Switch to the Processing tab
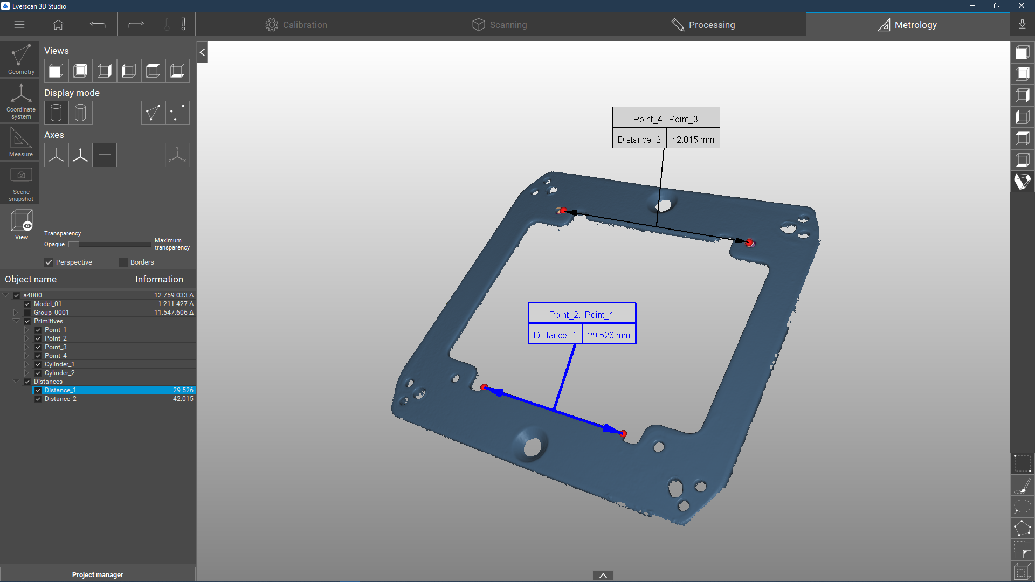 [704, 25]
